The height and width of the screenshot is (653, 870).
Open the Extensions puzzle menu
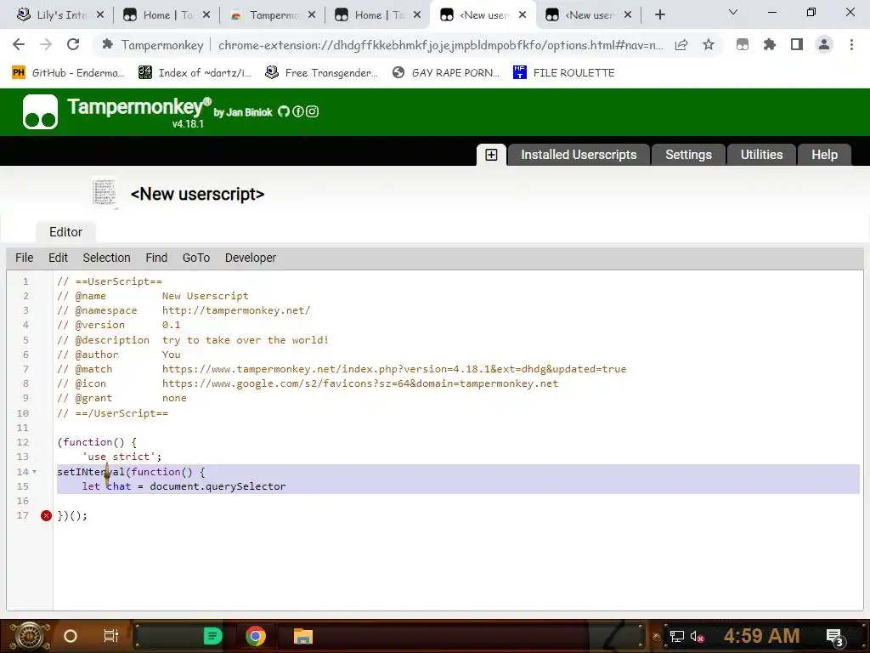tap(769, 44)
